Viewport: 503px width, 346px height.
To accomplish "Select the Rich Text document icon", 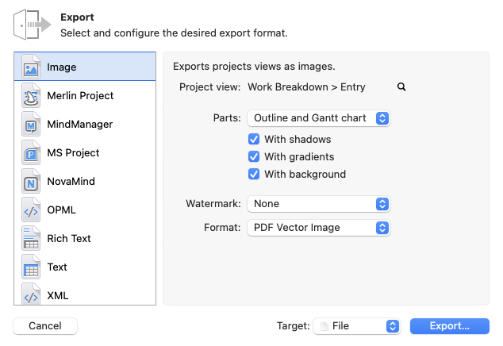I will point(31,238).
